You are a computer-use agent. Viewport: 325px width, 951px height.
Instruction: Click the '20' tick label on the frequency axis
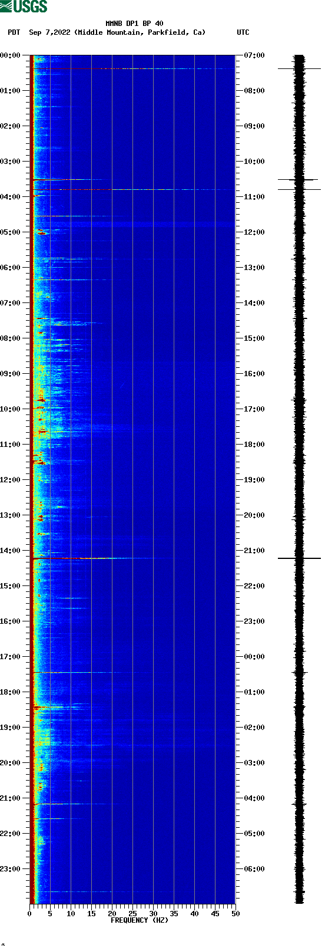tap(112, 914)
